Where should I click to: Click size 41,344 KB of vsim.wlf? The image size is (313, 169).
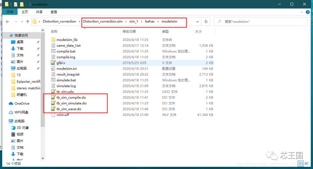coord(205,115)
